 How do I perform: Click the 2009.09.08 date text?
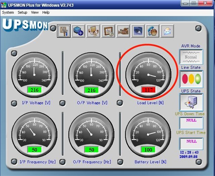click(188, 156)
